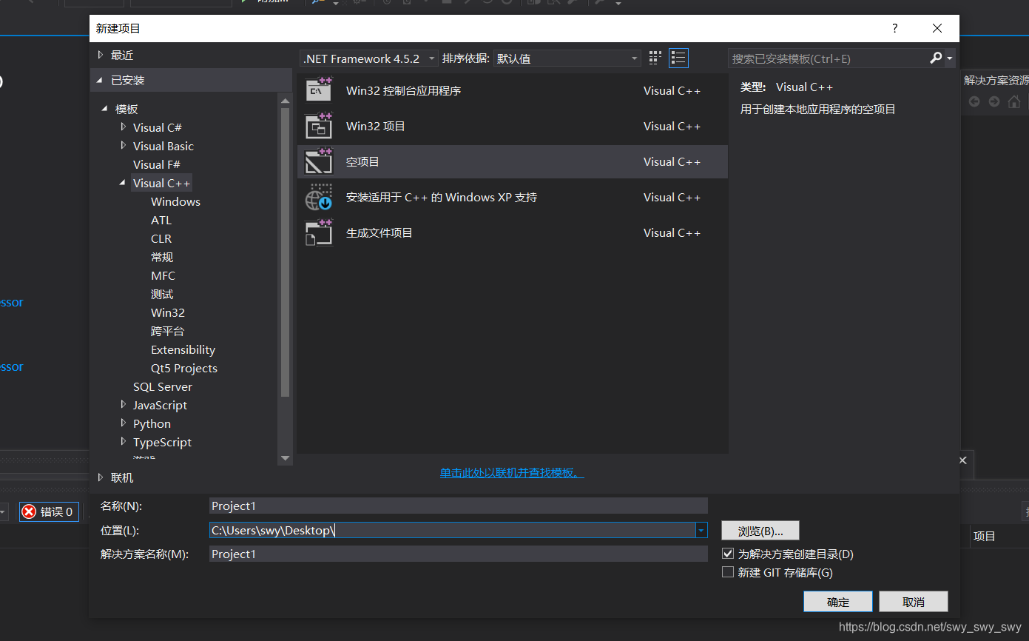Select the SQL Server node
The width and height of the screenshot is (1029, 641).
click(163, 386)
